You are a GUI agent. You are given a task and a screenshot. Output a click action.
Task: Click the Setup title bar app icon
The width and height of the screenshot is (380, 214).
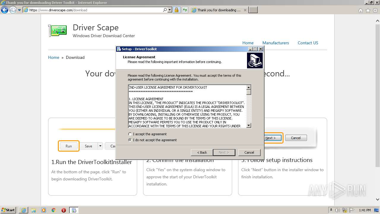pyautogui.click(x=119, y=49)
